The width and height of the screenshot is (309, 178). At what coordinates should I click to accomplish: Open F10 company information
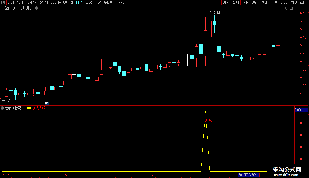[274, 2]
